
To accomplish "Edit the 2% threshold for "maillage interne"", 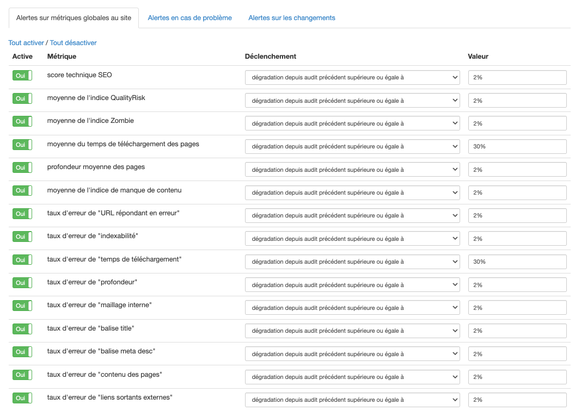I will pos(517,307).
